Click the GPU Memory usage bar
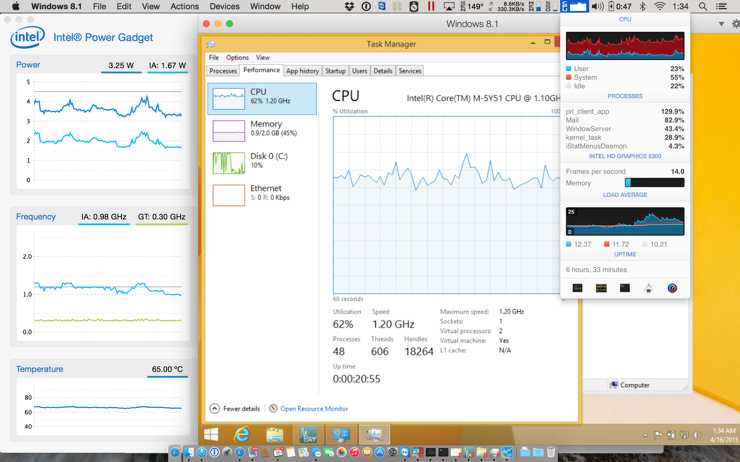 pos(654,183)
